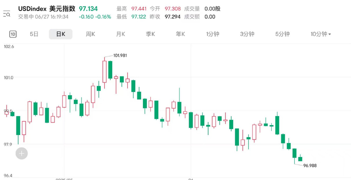Click the 102.6 y-axis label
The height and width of the screenshot is (180, 351).
pyautogui.click(x=9, y=46)
